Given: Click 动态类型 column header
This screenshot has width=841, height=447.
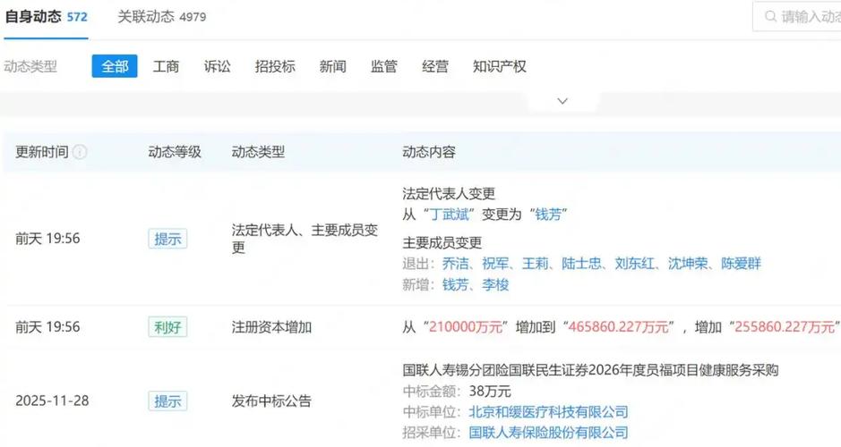Looking at the screenshot, I should [258, 152].
